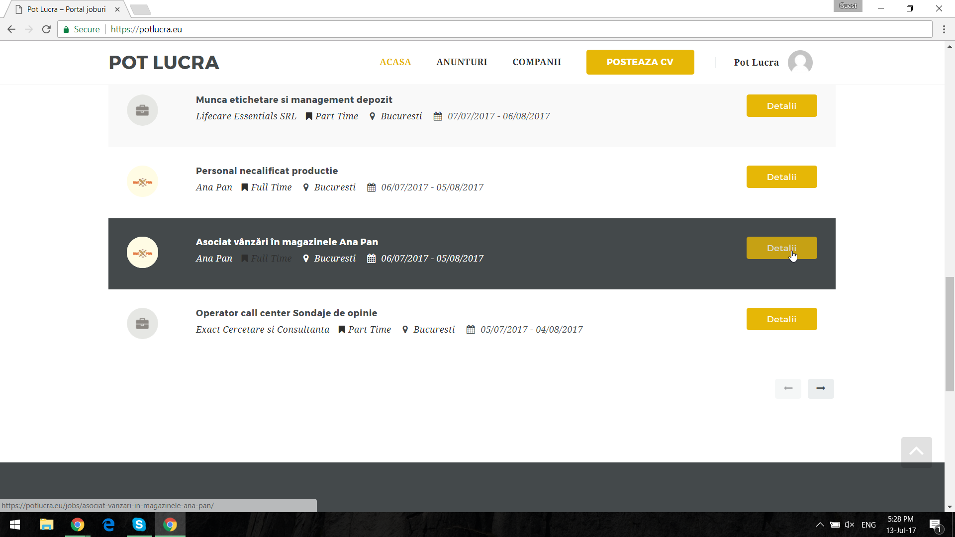The width and height of the screenshot is (955, 537).
Task: Open the ANUNTURI menu item
Action: pos(462,62)
